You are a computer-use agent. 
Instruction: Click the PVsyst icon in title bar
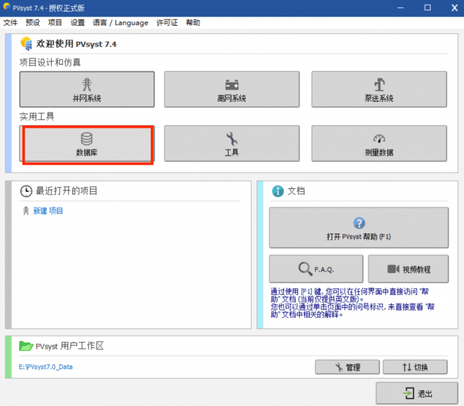pyautogui.click(x=7, y=7)
